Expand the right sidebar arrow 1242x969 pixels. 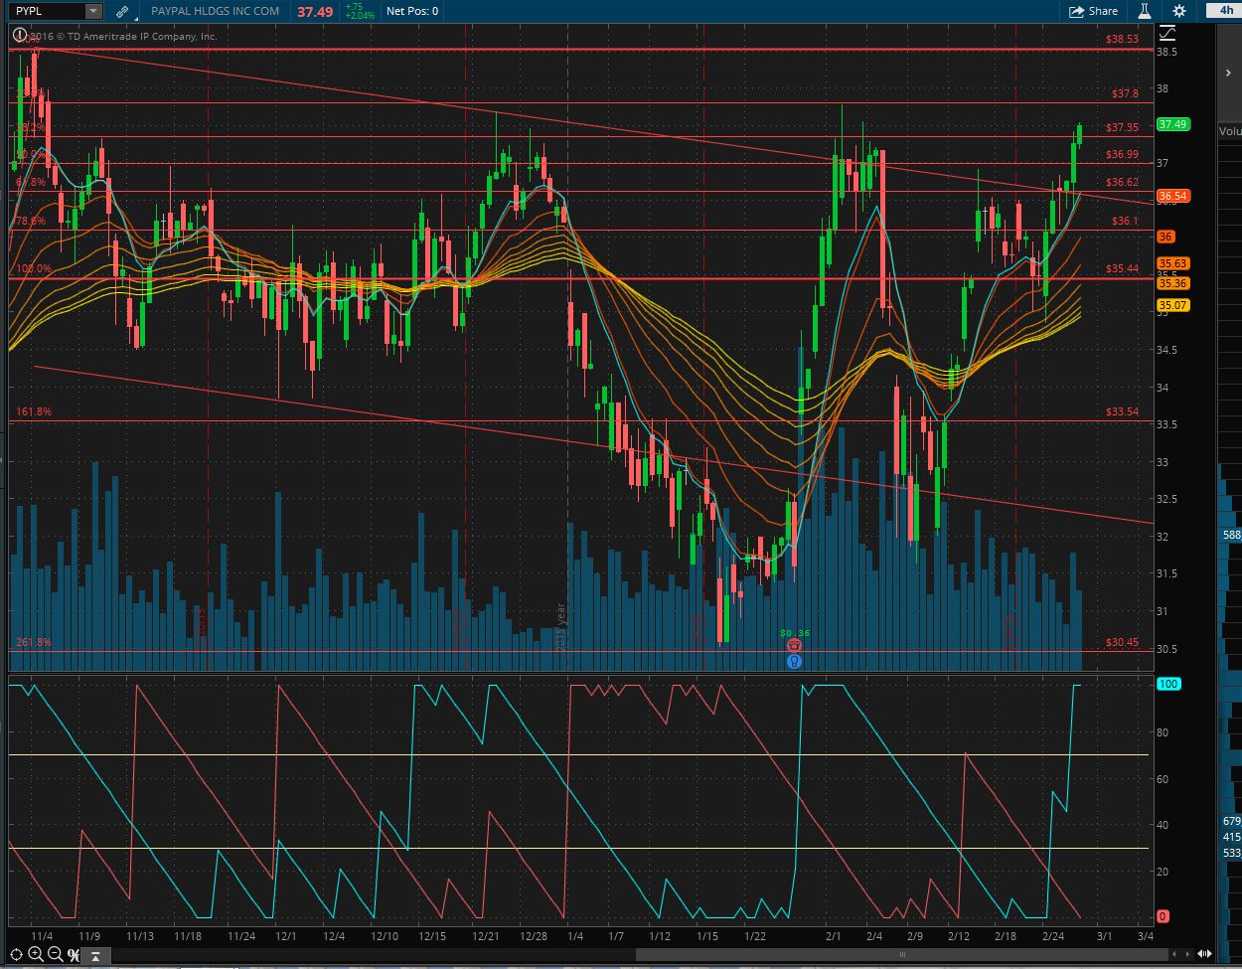tap(1228, 73)
